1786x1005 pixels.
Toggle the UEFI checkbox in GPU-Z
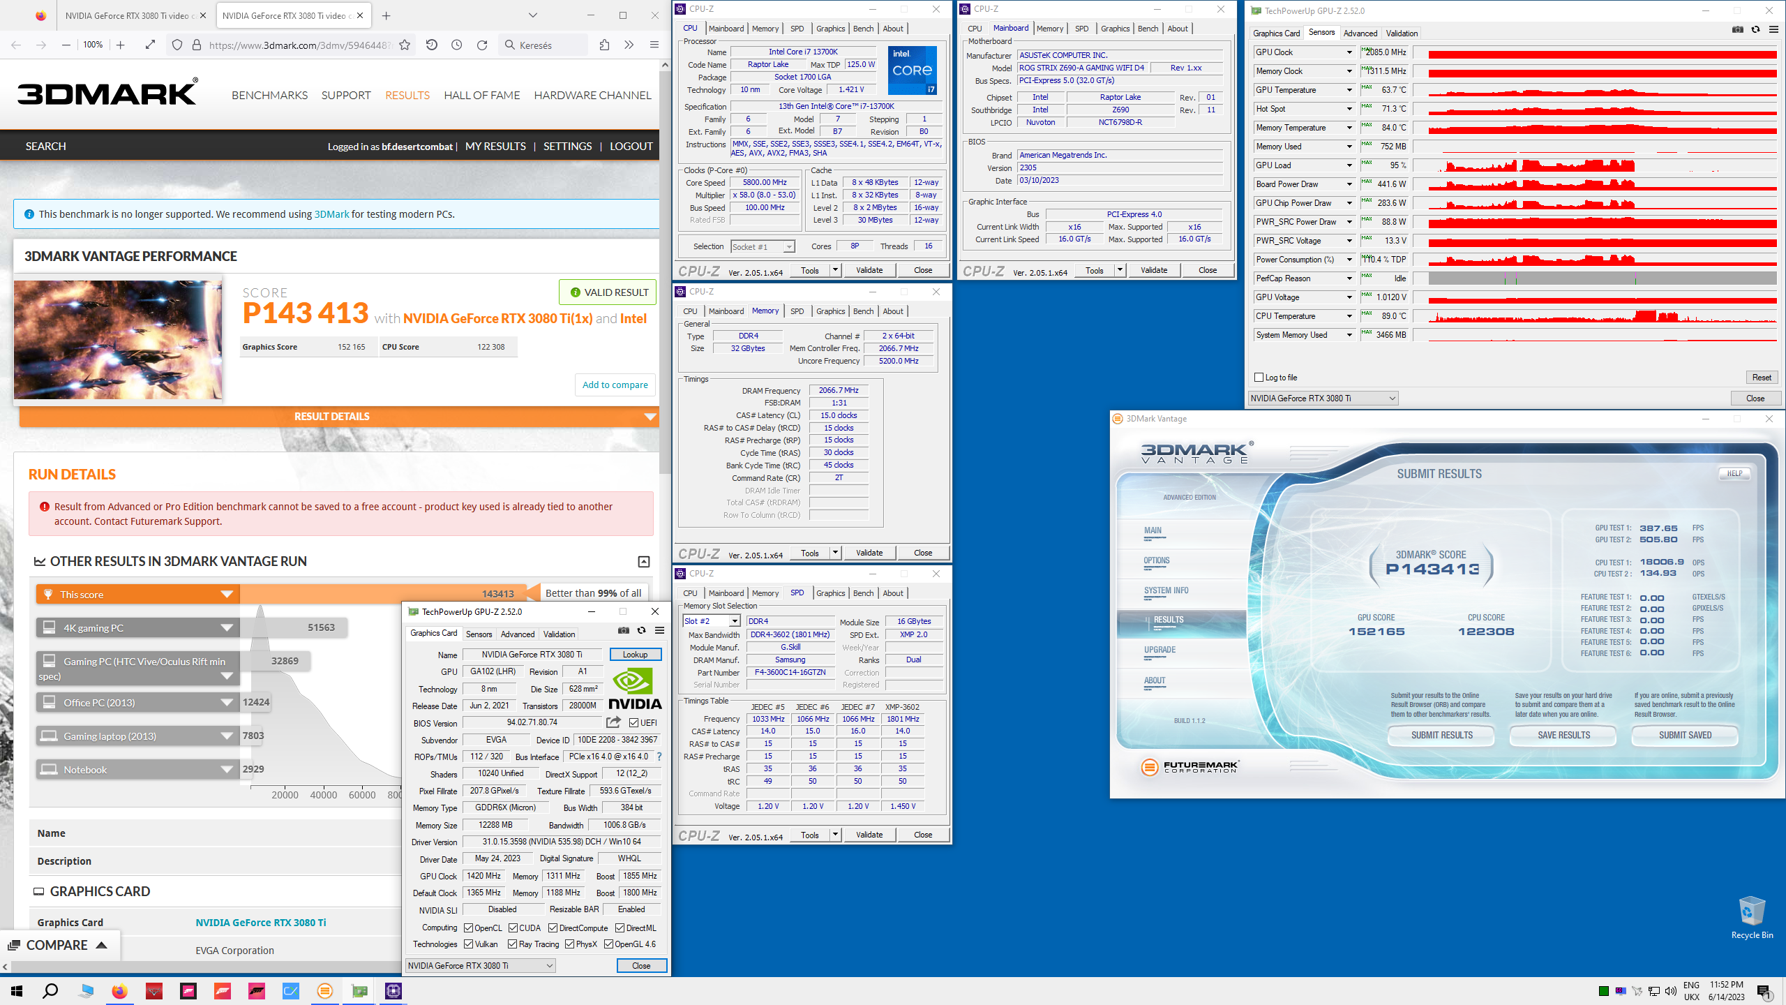tap(633, 723)
